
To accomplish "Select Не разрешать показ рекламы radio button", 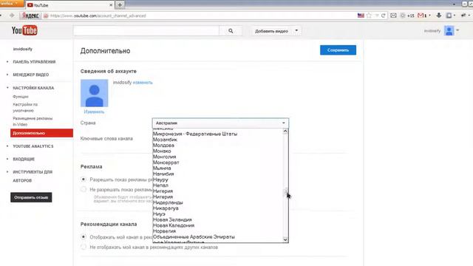I will coord(84,189).
